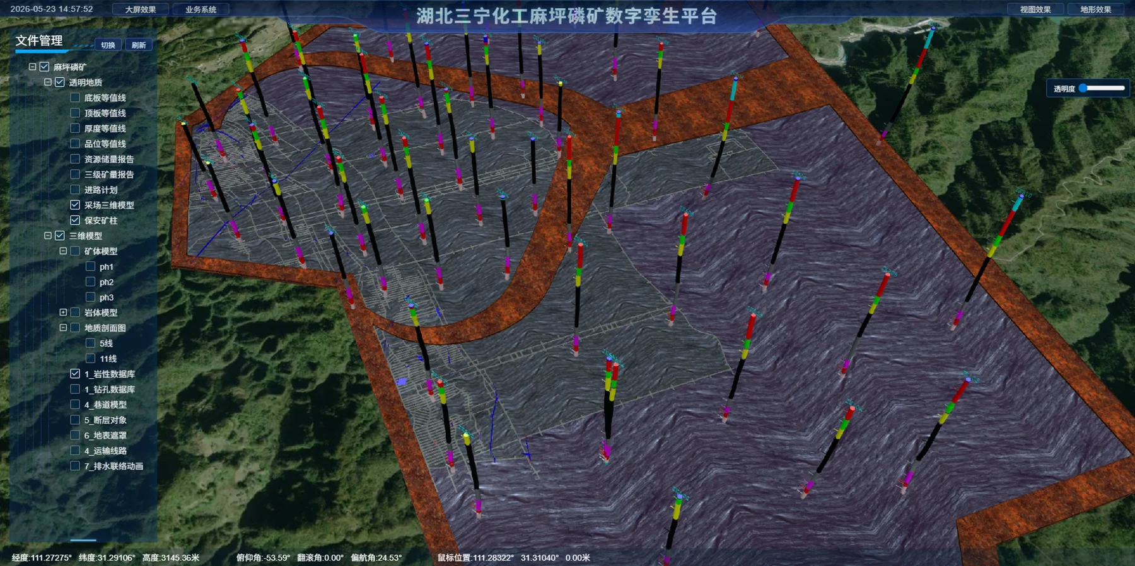Collapse the 三维模型 tree branch

(48, 236)
